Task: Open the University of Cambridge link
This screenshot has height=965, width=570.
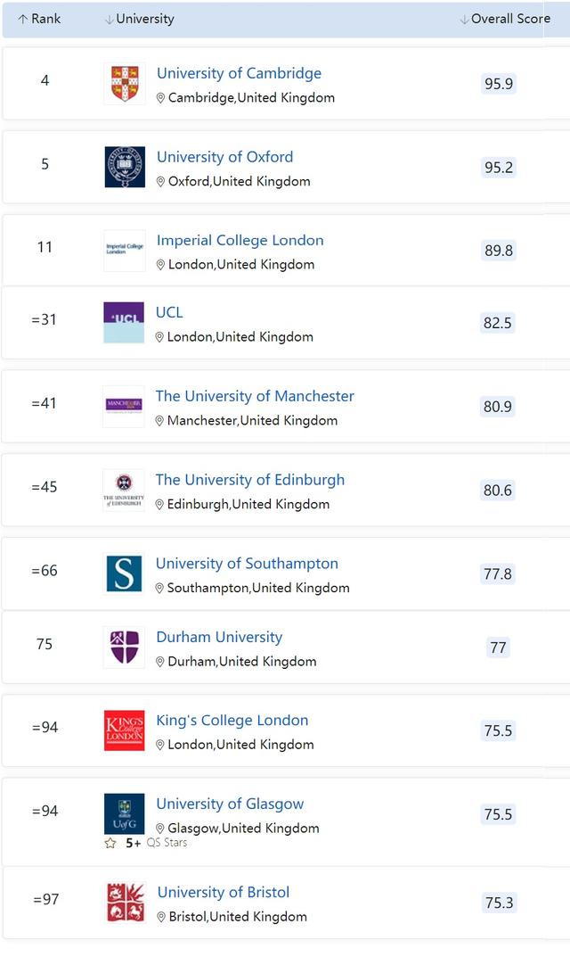Action: tap(239, 73)
